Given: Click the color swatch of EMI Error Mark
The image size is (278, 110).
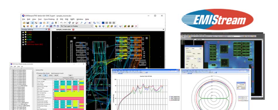Looking at the screenshot, I should [x=25, y=44].
